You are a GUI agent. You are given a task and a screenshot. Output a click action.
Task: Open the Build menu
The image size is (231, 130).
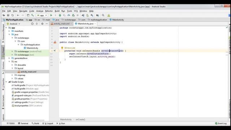57,11
